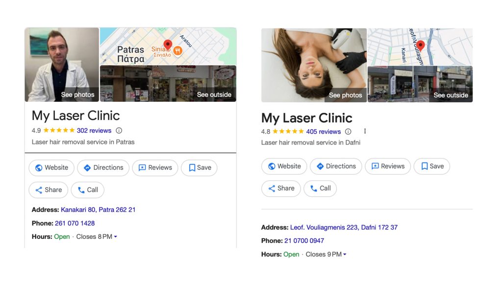Click the info icon beside 405 reviews

point(348,131)
